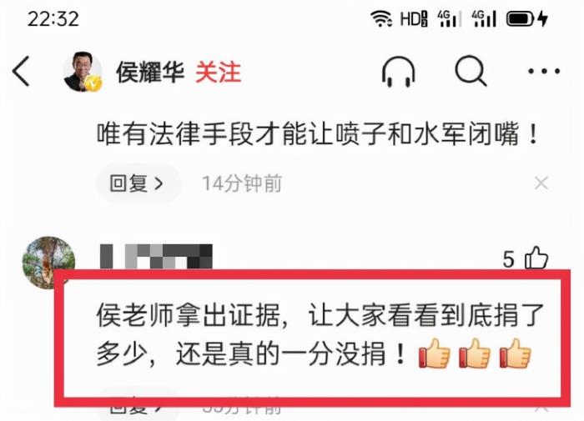Open comment text 侯老师拿出证据

[320, 334]
